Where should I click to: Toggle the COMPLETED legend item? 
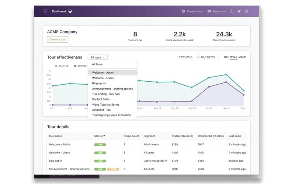pos(81,66)
